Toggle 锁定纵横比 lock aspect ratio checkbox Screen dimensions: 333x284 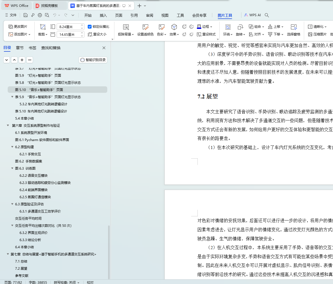[x=90, y=27]
